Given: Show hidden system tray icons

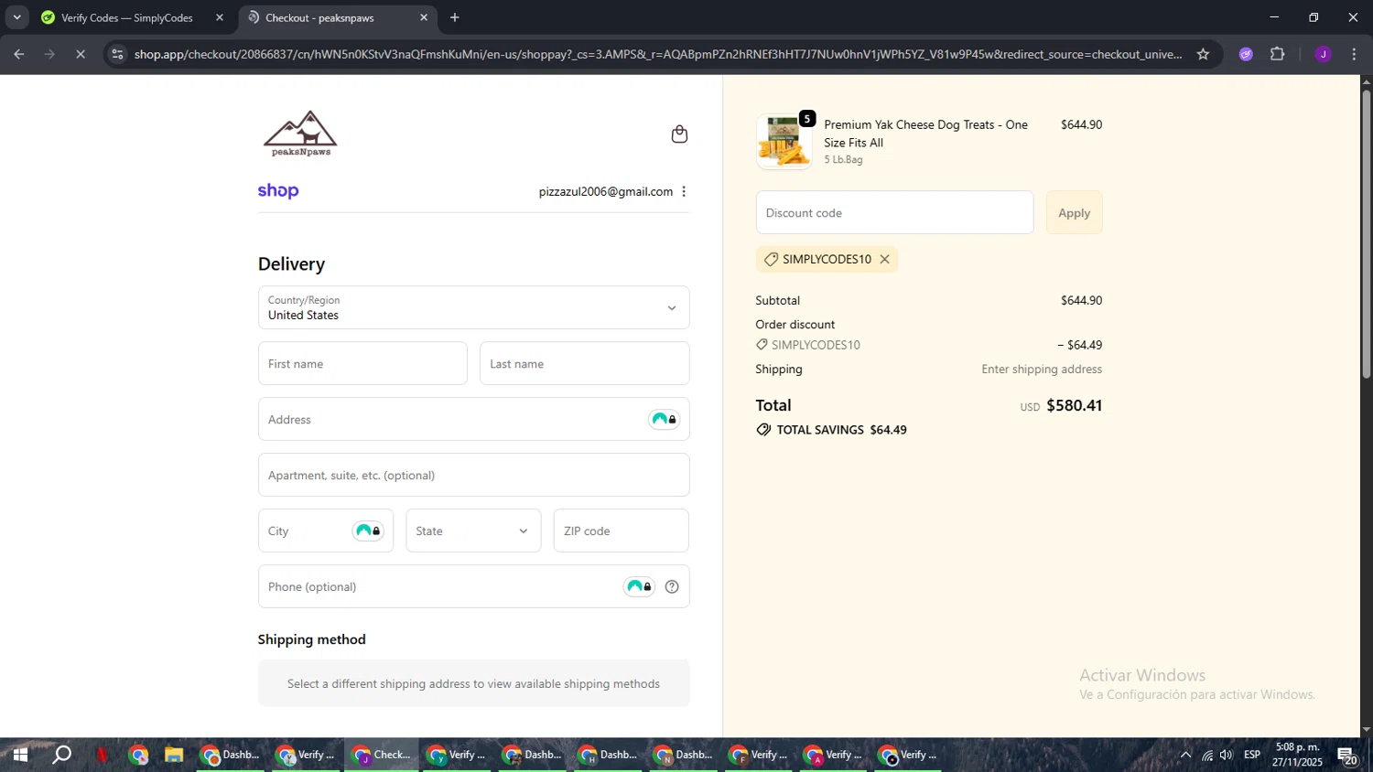Looking at the screenshot, I should (x=1185, y=755).
